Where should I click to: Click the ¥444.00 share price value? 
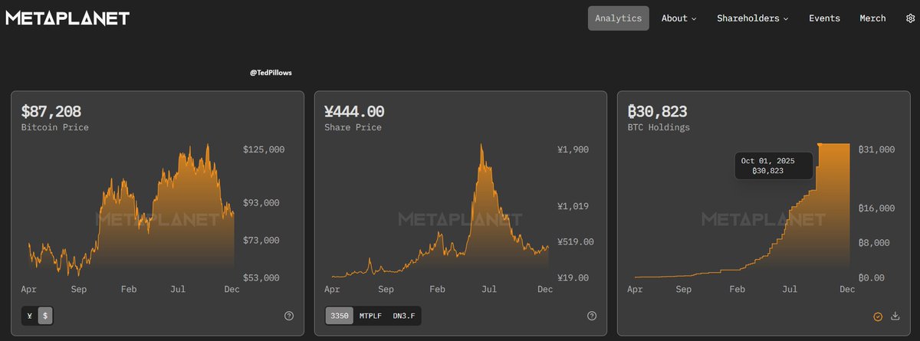tap(354, 112)
